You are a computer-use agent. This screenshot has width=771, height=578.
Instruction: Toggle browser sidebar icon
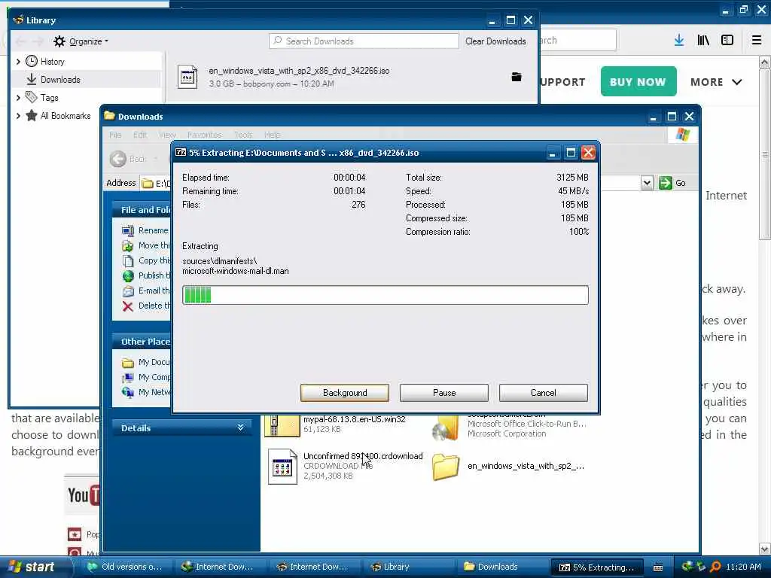click(727, 41)
